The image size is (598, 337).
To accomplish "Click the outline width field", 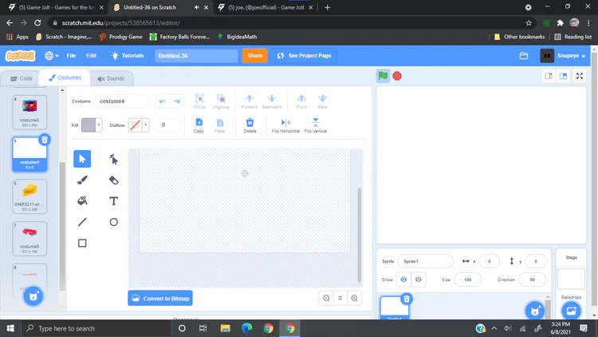I will 167,125.
